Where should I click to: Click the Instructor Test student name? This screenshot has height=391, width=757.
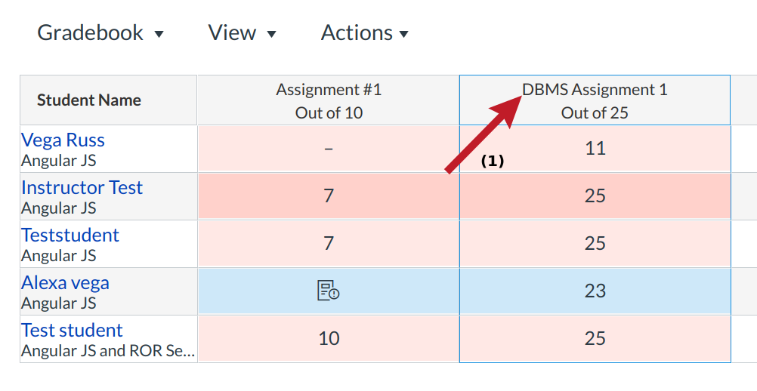coord(82,187)
